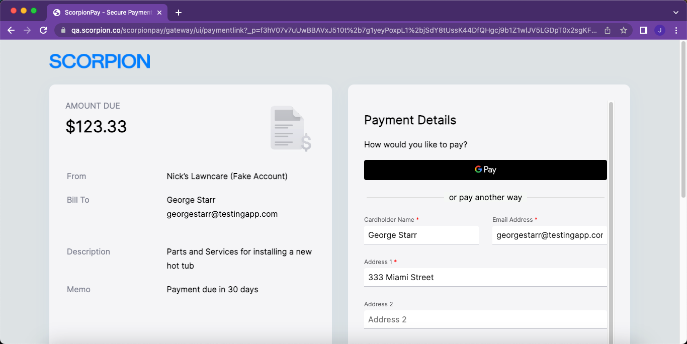
Task: Click George Starr under Bill To
Action: [191, 200]
